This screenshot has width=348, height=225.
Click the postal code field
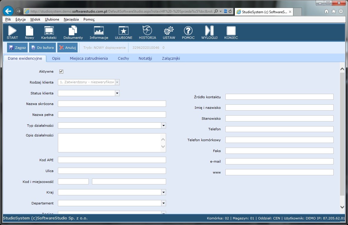pos(73,181)
